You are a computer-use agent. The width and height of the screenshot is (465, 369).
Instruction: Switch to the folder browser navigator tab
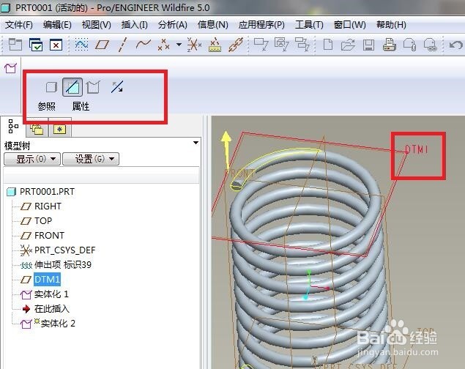37,130
